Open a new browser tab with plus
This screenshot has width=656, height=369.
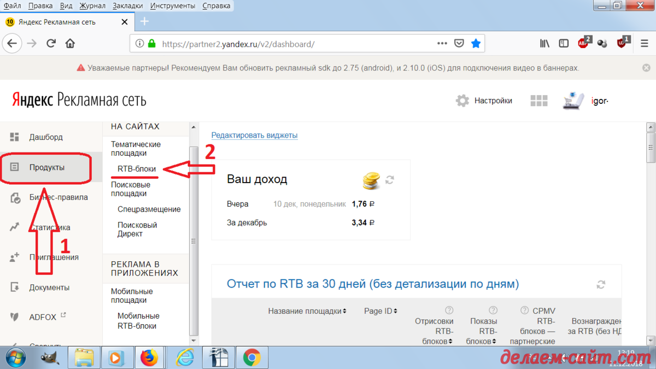coord(144,21)
